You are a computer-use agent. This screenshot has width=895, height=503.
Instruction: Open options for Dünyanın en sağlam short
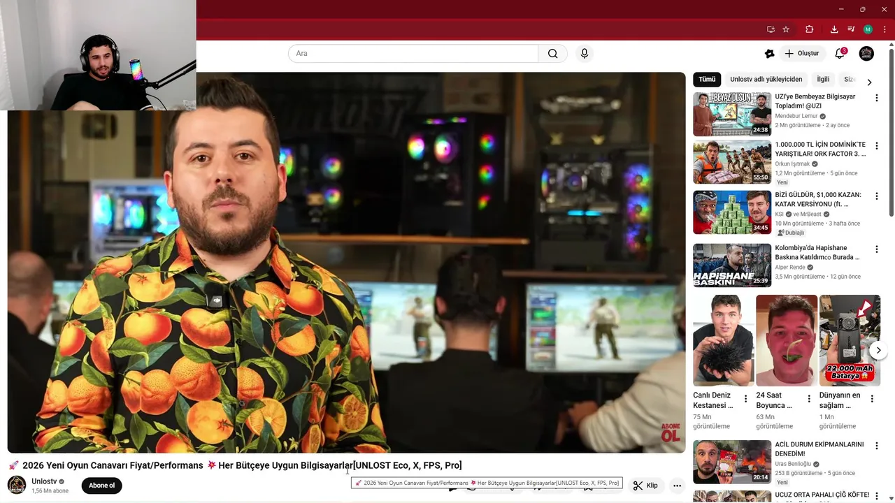point(872,399)
